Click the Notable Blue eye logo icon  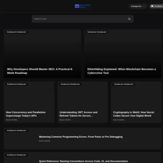pyautogui.click(x=77, y=6)
